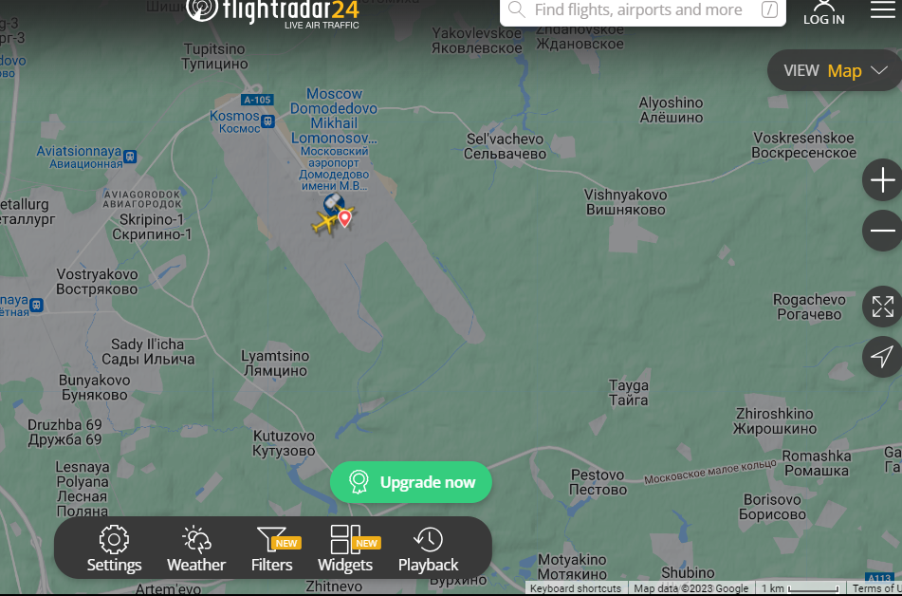Click the Aviatsionnaya station marker
Viewport: 902px width, 596px height.
click(130, 157)
